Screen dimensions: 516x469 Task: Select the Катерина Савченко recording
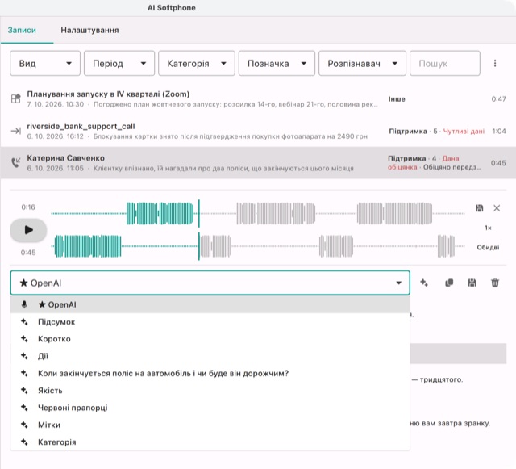click(258, 163)
